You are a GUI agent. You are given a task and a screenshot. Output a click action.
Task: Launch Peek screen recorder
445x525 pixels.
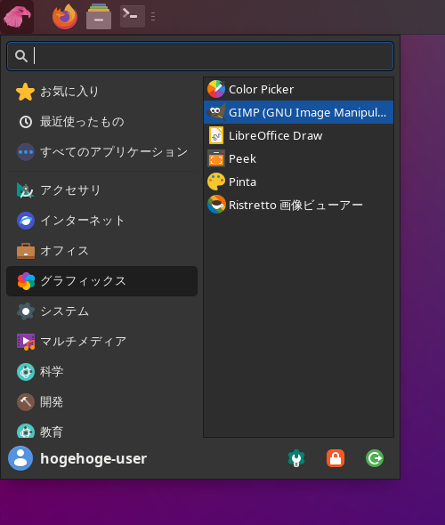click(x=298, y=158)
